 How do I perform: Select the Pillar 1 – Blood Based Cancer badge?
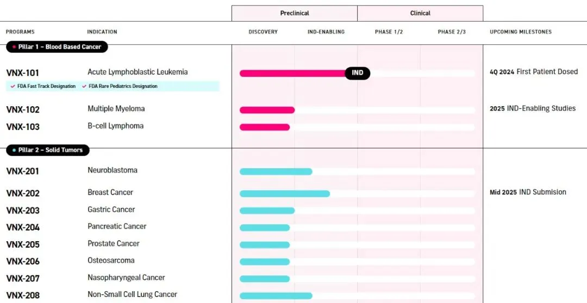tap(57, 47)
